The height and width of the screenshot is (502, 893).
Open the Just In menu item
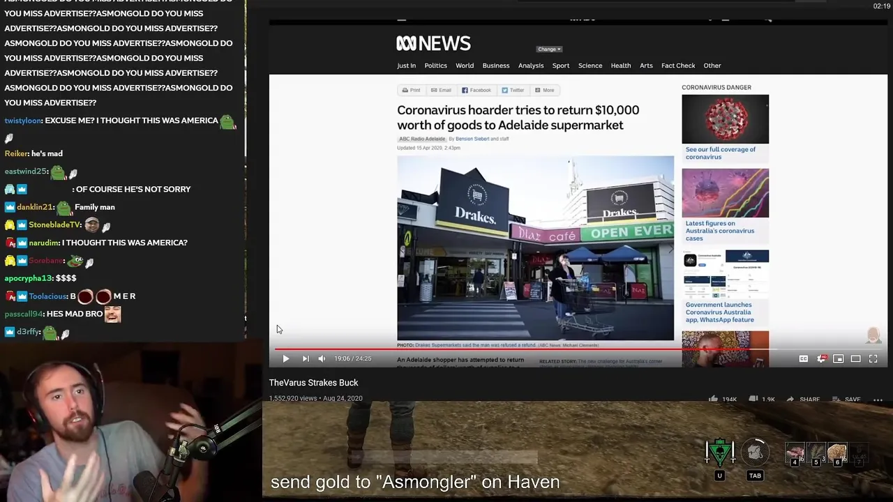[406, 66]
